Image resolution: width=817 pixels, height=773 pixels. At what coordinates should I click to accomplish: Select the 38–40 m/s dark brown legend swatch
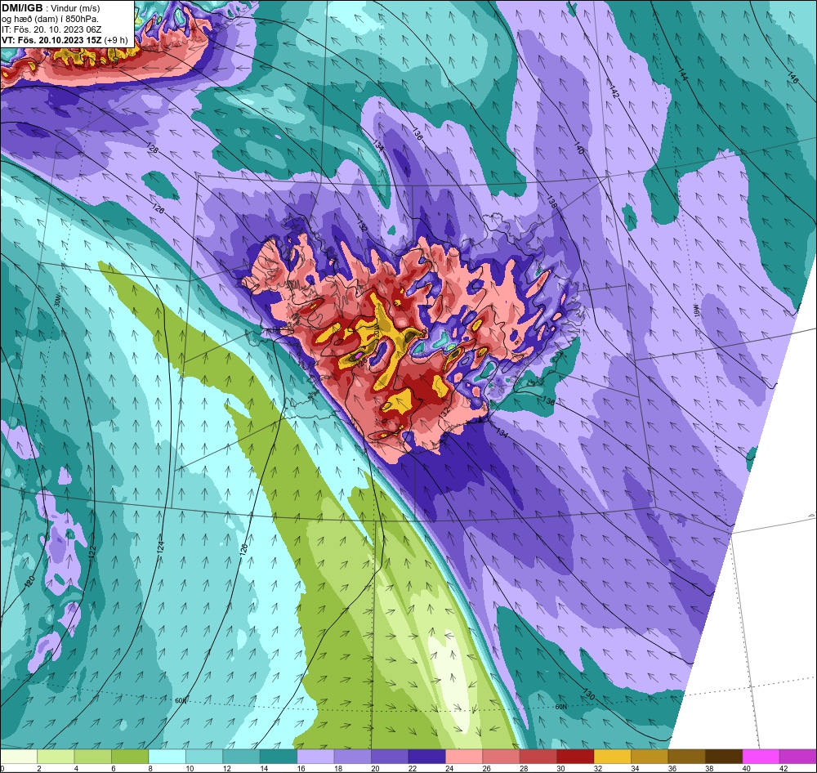point(724,757)
